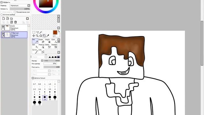The height and width of the screenshot is (115, 204).
Task: Select the sharpest brush edge shape
Action: (50, 57)
